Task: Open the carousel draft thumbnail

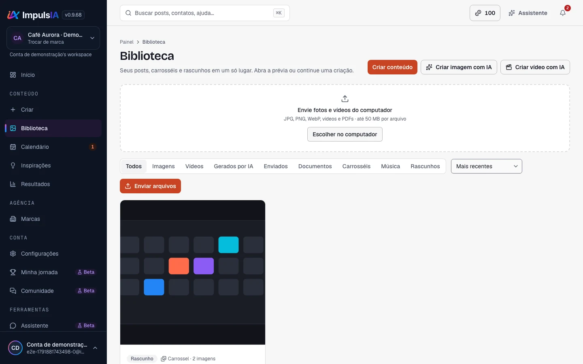Action: (193, 273)
